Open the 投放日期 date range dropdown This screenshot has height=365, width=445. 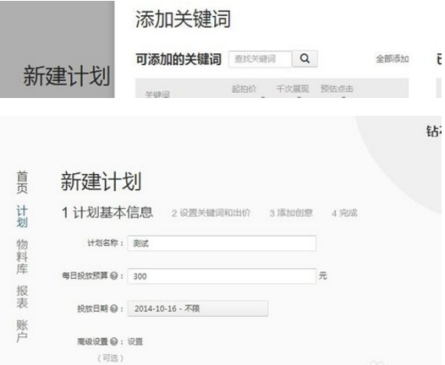(198, 308)
